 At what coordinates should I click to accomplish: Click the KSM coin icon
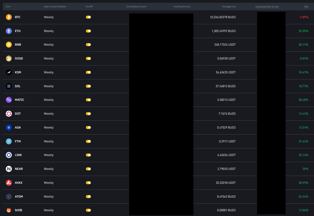pyautogui.click(x=9, y=72)
